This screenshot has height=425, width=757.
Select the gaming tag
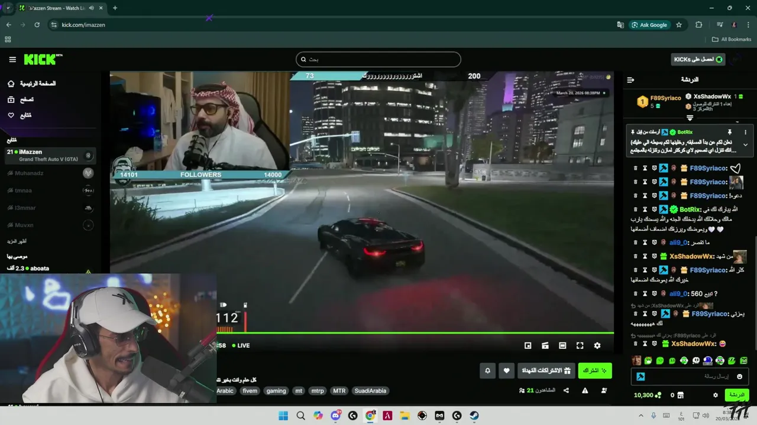point(276,391)
